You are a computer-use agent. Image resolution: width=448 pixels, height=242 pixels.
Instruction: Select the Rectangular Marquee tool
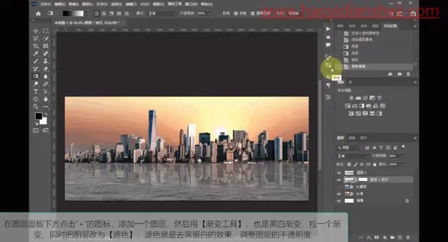pos(46,31)
